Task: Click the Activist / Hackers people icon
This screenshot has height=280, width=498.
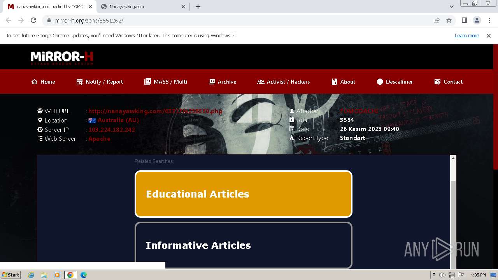Action: click(261, 82)
